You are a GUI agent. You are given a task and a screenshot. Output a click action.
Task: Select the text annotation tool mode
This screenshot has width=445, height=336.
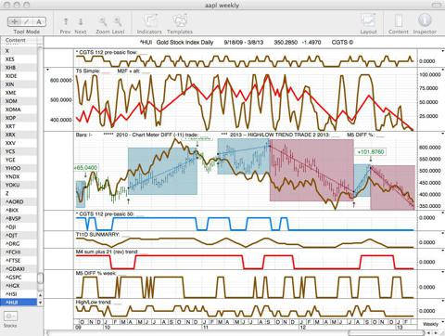[39, 21]
